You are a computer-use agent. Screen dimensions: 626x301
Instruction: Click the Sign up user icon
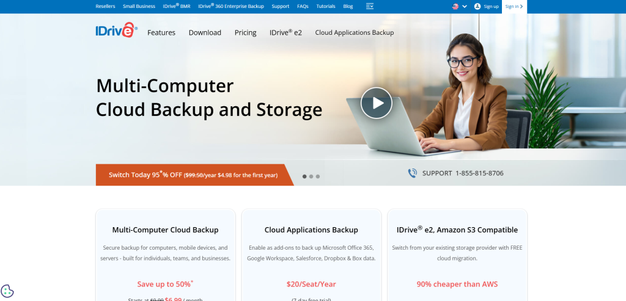478,6
